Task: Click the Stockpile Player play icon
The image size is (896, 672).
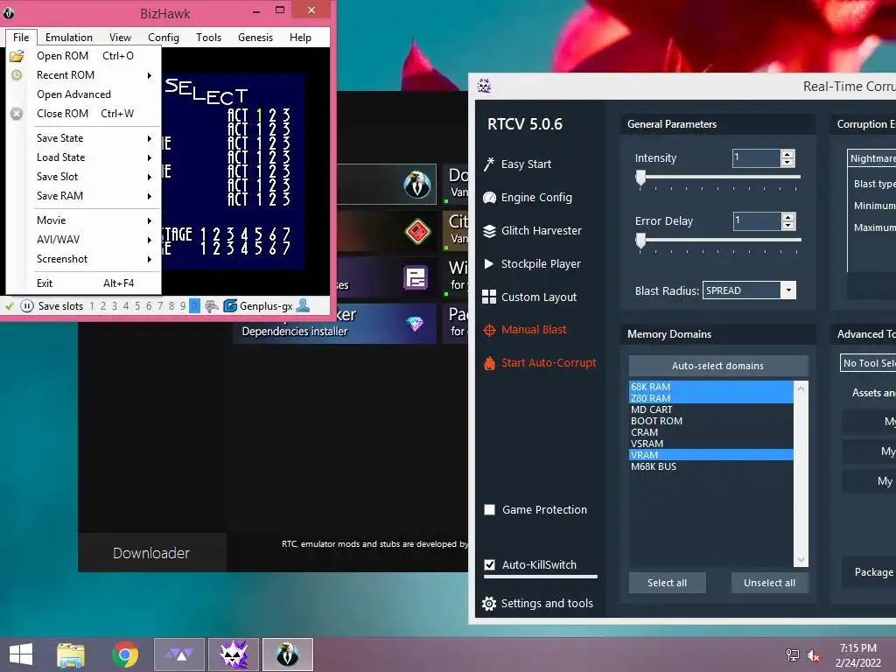Action: tap(488, 264)
